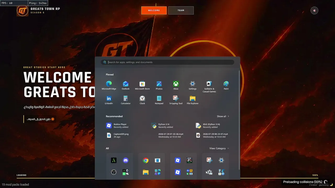Screen dimensions: 335x188
Task: Click the 19 mod packs loaded text
Action: click(15, 185)
